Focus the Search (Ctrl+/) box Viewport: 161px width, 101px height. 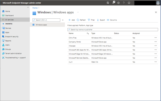coord(46,20)
